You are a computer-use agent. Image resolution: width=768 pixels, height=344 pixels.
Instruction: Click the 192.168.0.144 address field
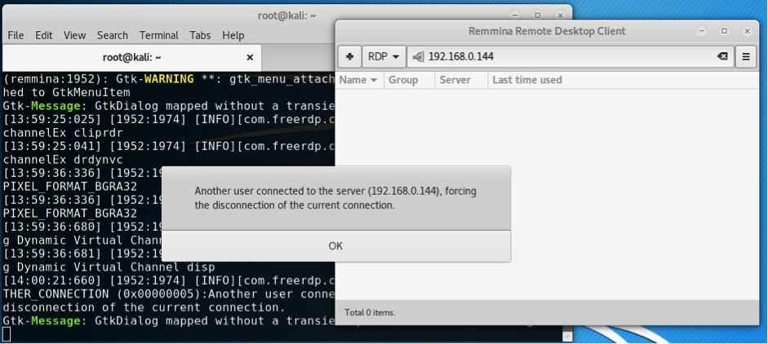pyautogui.click(x=563, y=57)
